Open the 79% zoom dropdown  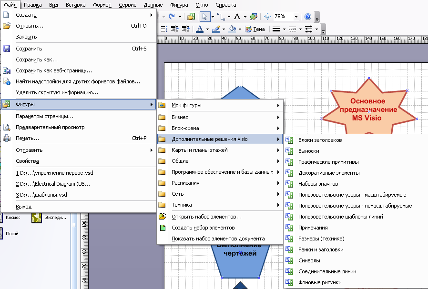(296, 17)
